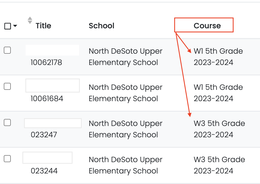Tick the select-all header checkbox
The width and height of the screenshot is (260, 184).
[x=8, y=26]
